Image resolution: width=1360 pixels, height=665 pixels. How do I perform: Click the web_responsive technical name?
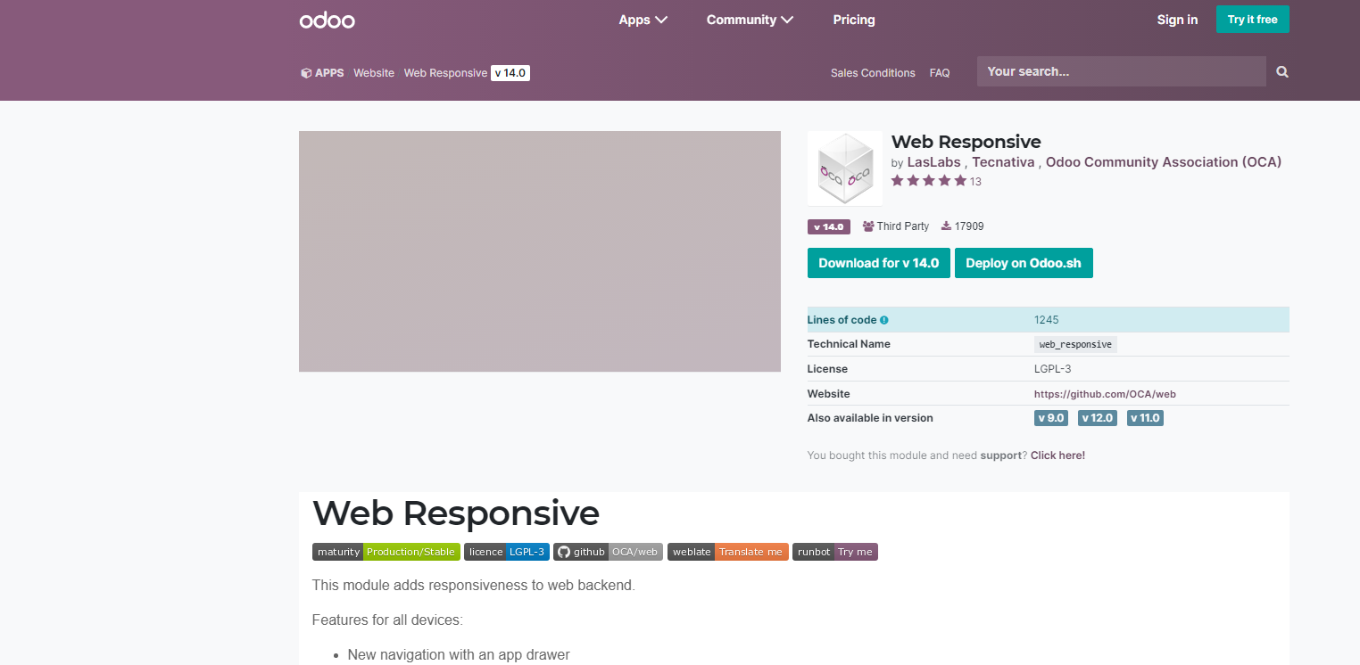pyautogui.click(x=1075, y=344)
